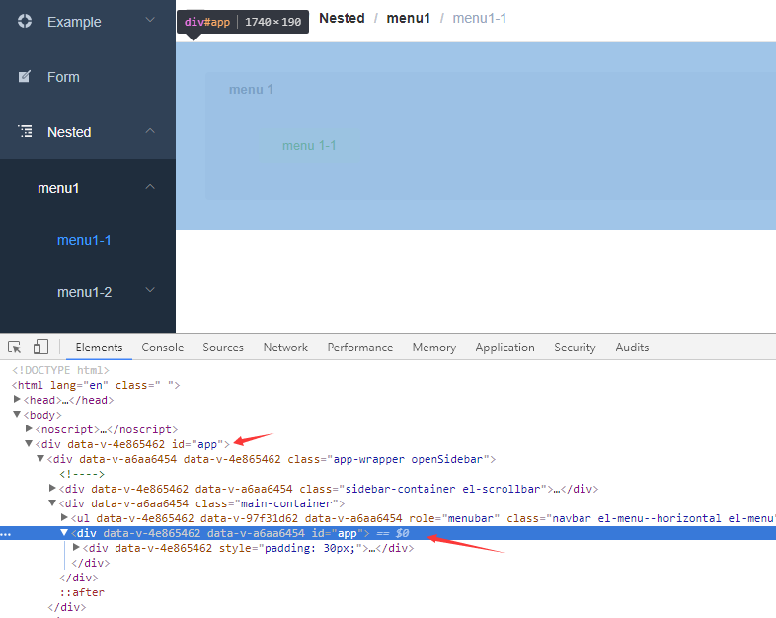Switch to the Audits tab
Image resolution: width=776 pixels, height=618 pixels.
point(632,348)
